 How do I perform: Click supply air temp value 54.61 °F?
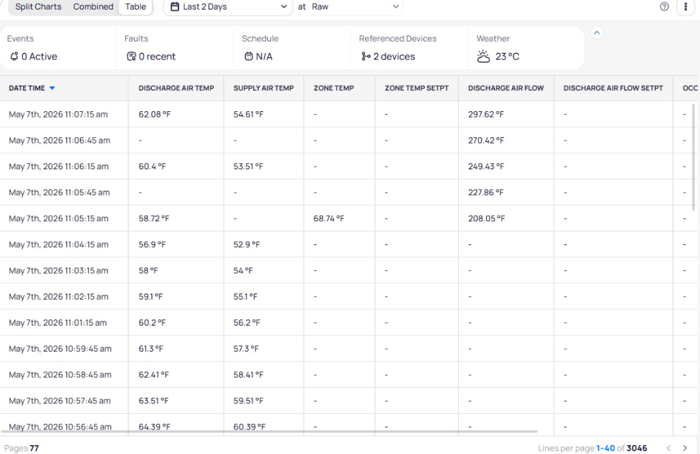(x=248, y=114)
